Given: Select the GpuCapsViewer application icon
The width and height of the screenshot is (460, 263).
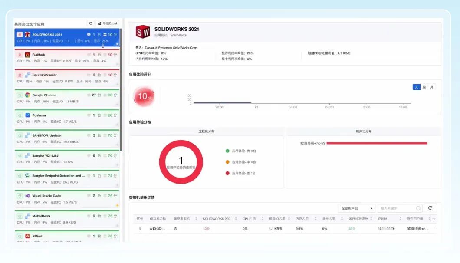Looking at the screenshot, I should [x=27, y=75].
